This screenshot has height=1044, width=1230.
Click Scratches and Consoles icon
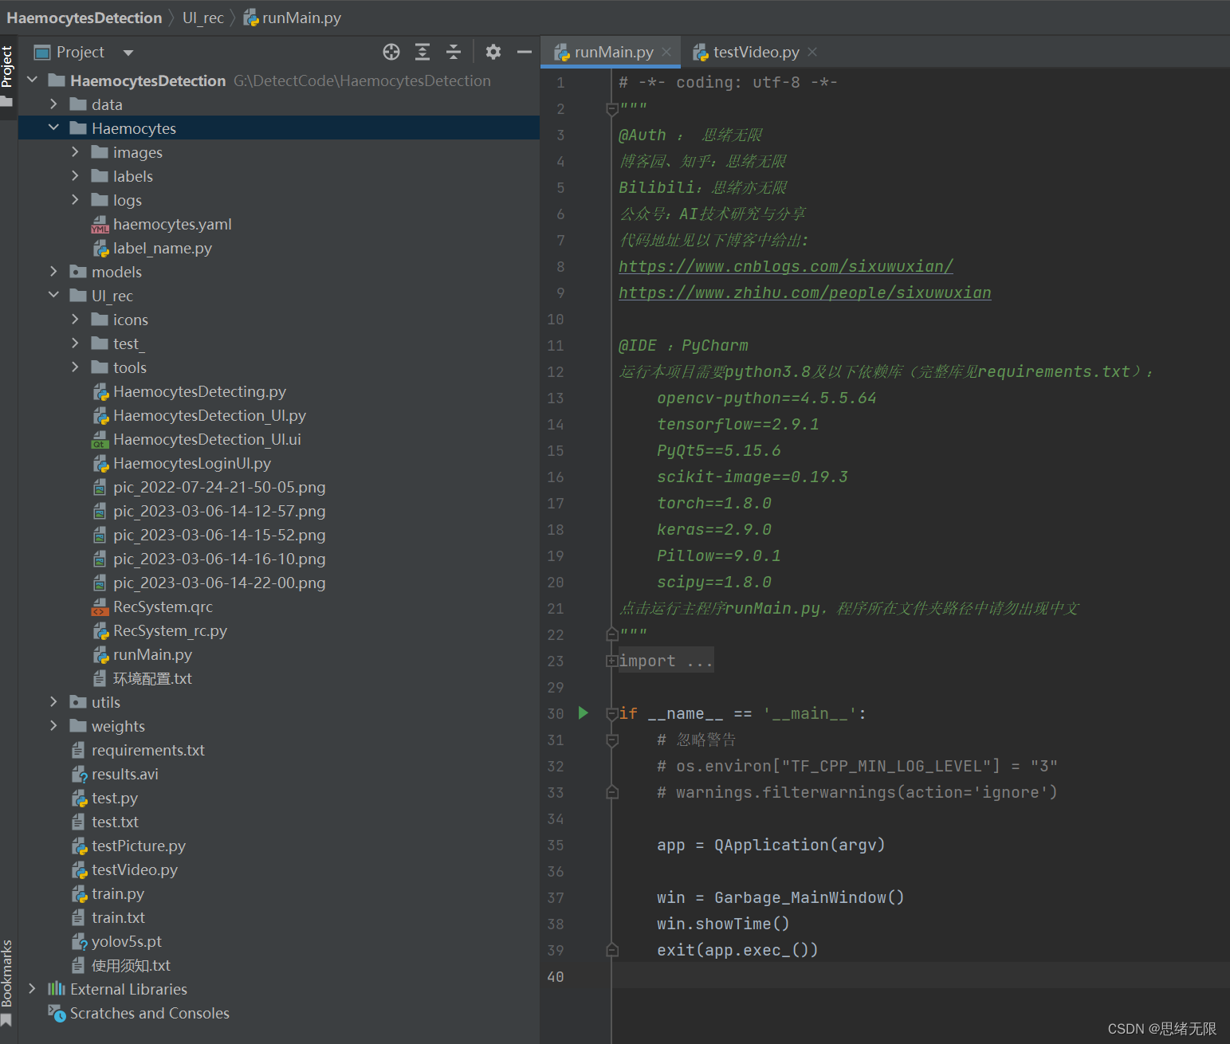(57, 1014)
